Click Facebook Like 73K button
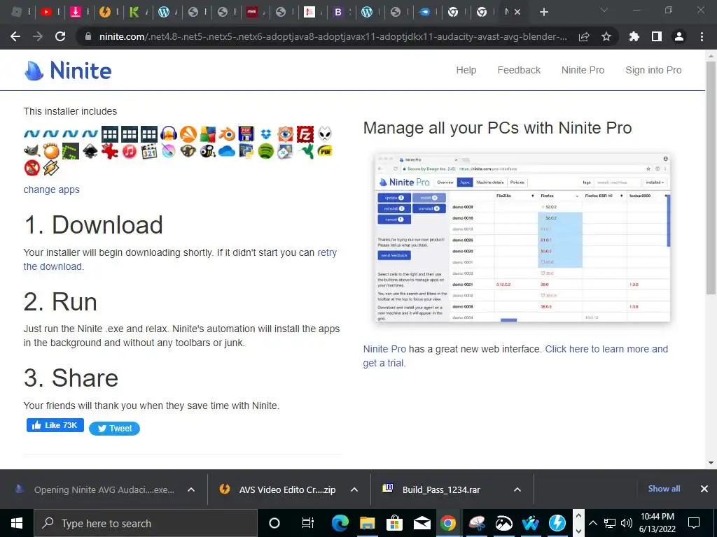The height and width of the screenshot is (537, 717). tap(55, 425)
